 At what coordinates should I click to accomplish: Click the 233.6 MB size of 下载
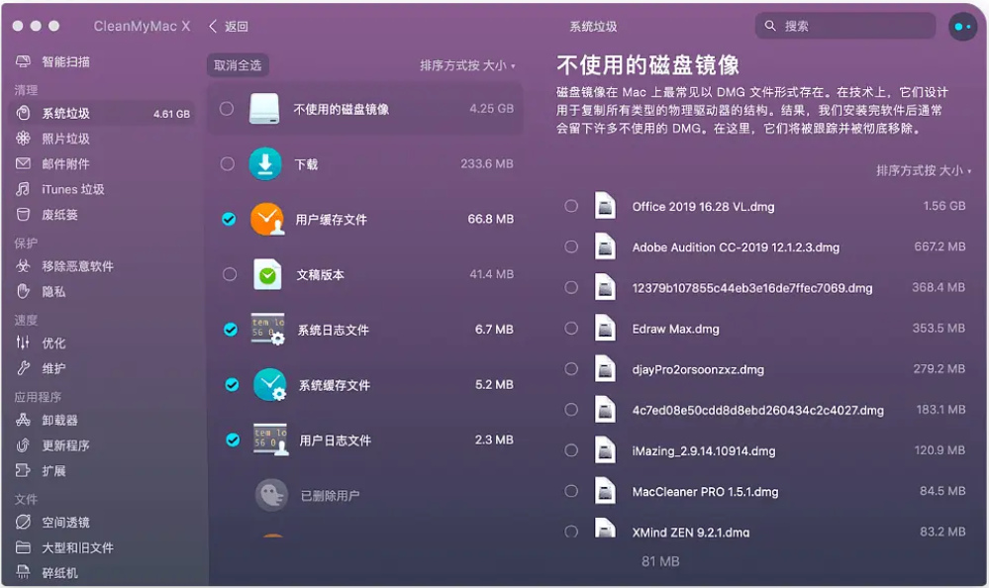pos(487,163)
